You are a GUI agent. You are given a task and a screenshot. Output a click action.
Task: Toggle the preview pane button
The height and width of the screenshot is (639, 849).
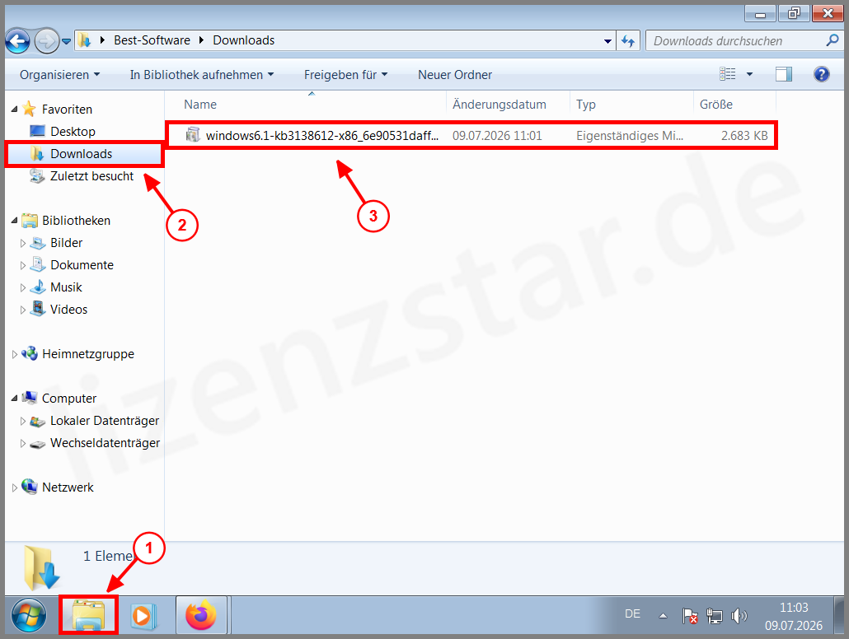coord(784,74)
